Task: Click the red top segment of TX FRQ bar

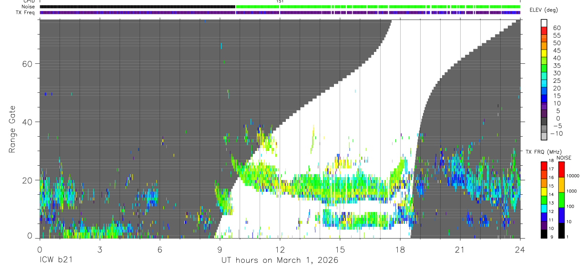Action: click(x=544, y=166)
